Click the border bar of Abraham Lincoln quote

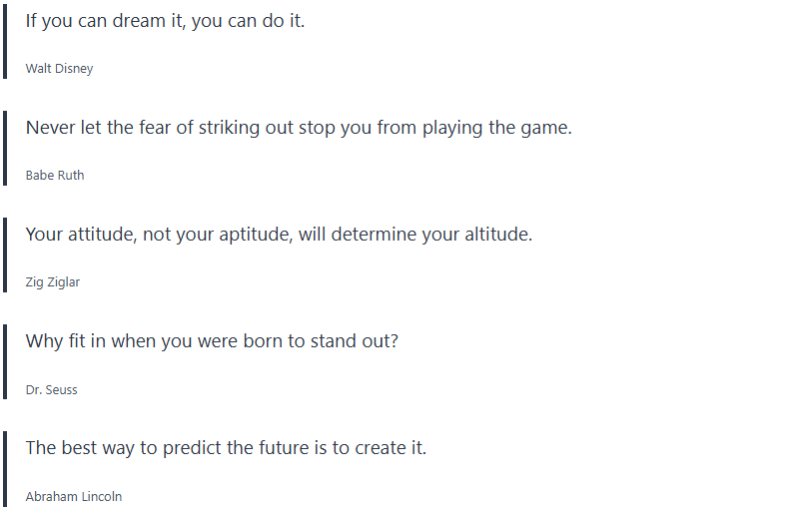coord(5,467)
